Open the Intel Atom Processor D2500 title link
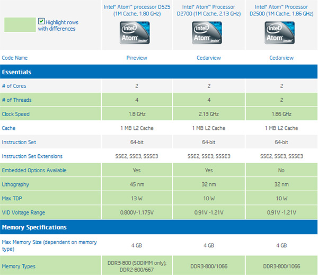 (281, 10)
